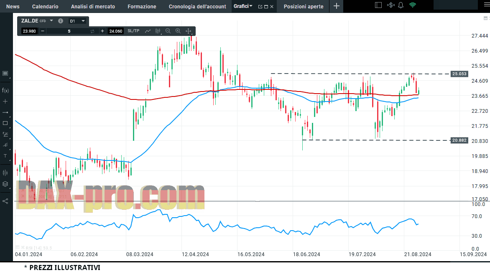Toggle the volume units swap icon
The height and width of the screenshot is (272, 490).
click(x=92, y=31)
